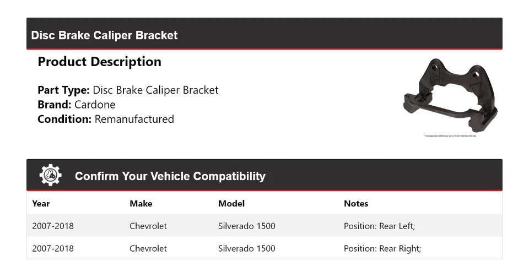Click the Confirm Your Vehicle Compatibility heading
529x277 pixels.
pyautogui.click(x=170, y=176)
